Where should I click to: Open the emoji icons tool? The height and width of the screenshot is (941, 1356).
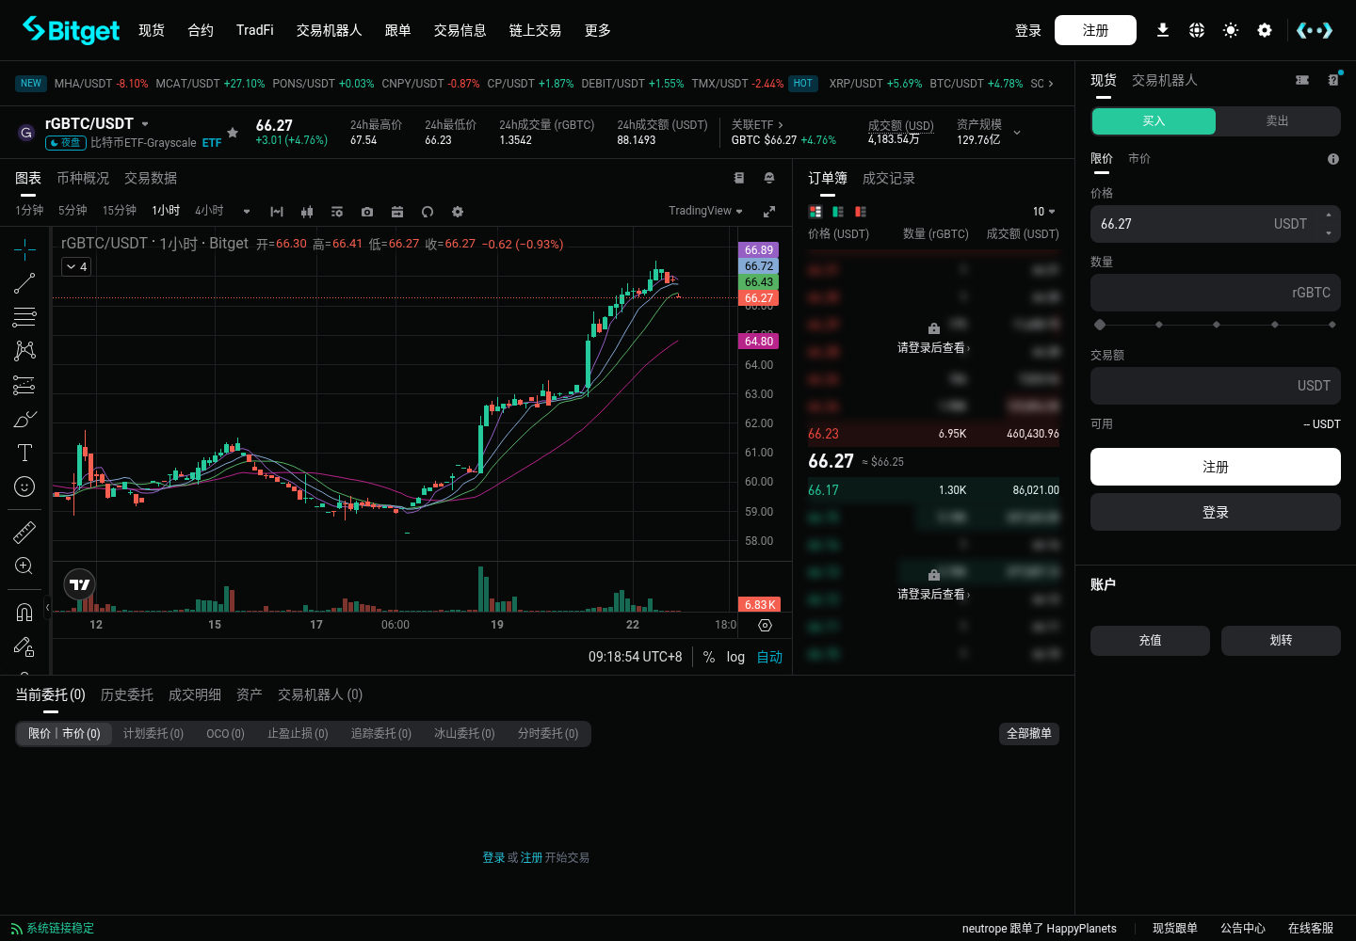24,486
